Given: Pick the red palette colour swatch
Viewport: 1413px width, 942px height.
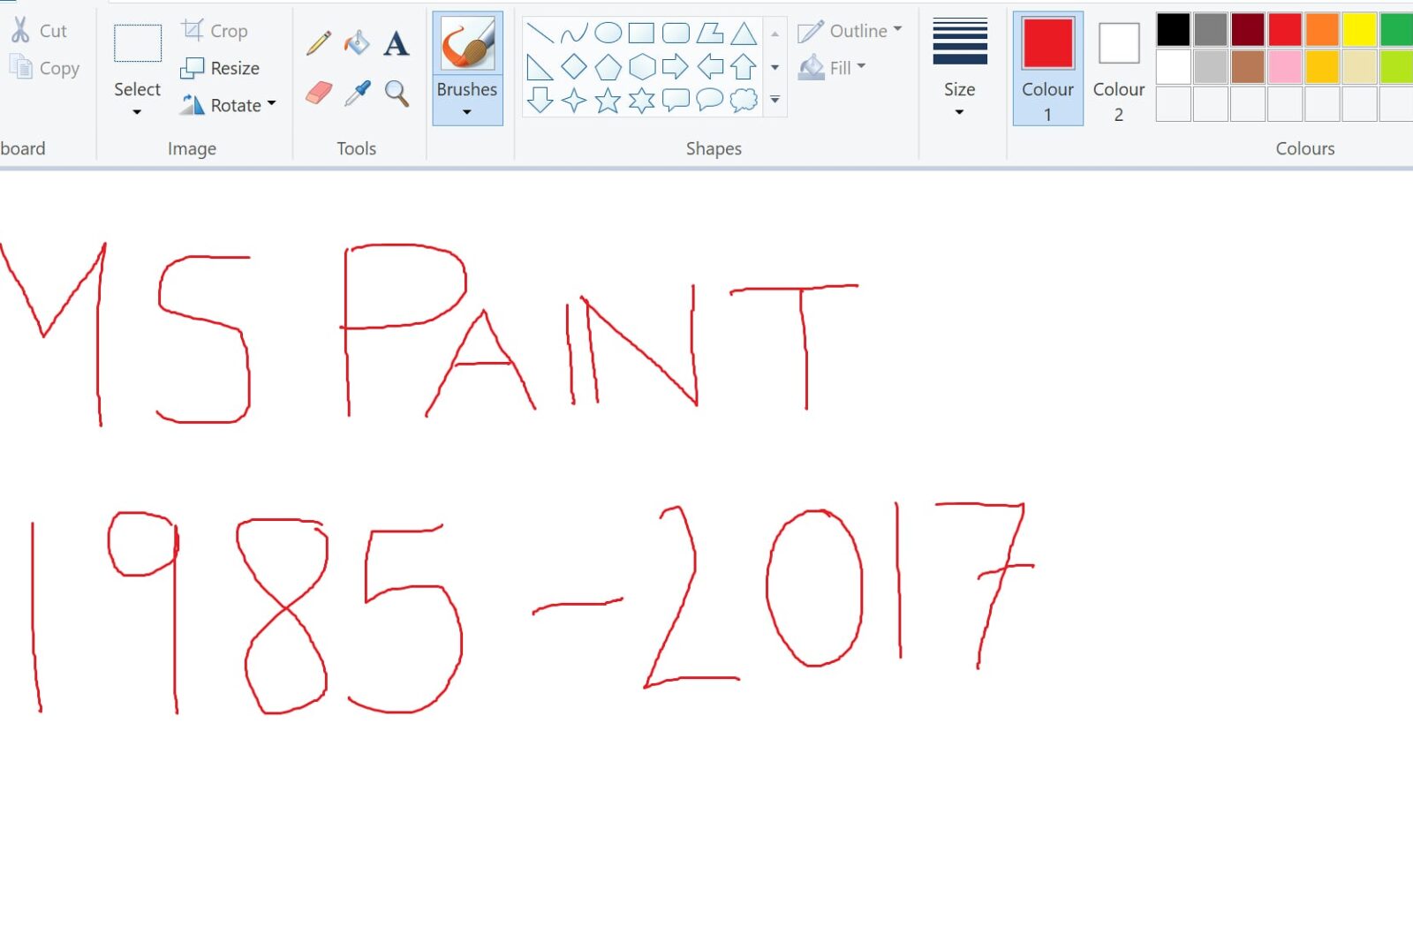Looking at the screenshot, I should pyautogui.click(x=1285, y=30).
